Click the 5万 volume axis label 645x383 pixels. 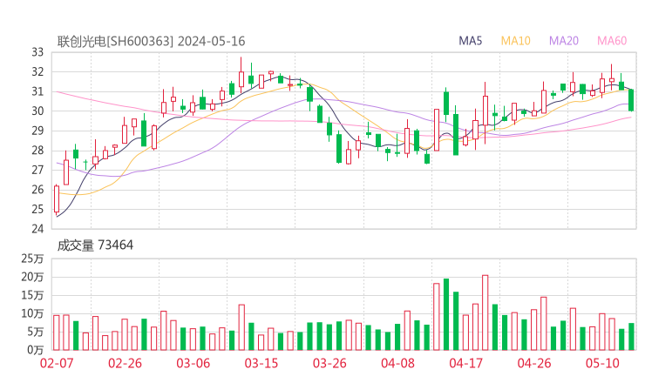click(36, 332)
